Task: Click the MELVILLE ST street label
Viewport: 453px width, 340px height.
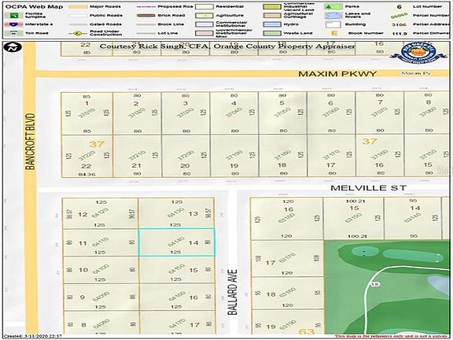Action: click(x=368, y=188)
